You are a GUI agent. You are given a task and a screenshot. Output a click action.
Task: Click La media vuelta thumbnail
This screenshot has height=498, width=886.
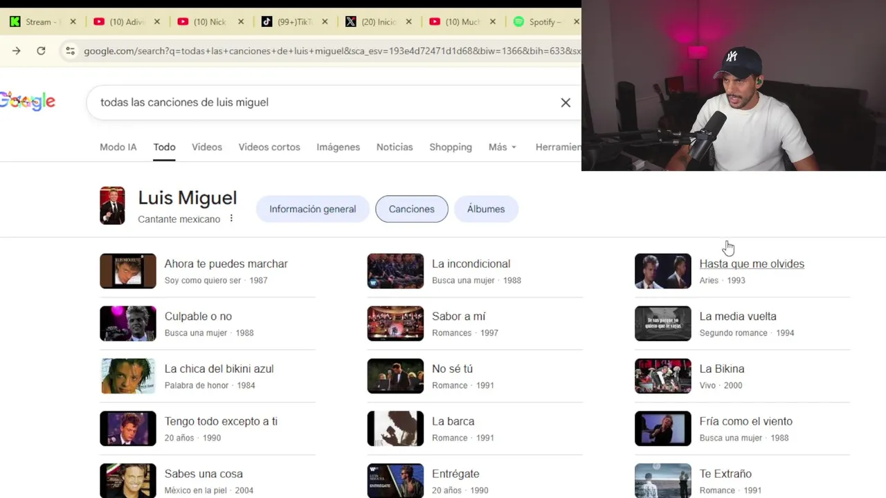click(663, 324)
